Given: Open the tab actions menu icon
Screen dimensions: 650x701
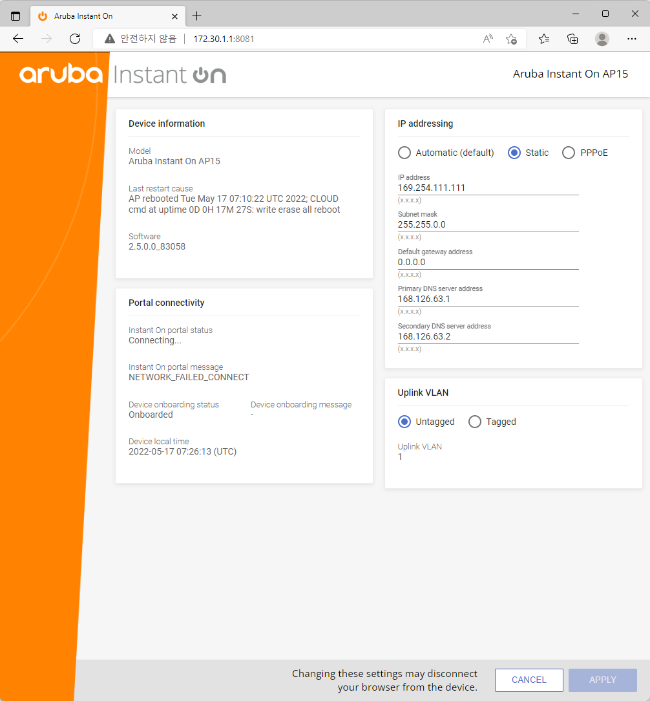Looking at the screenshot, I should [x=16, y=16].
